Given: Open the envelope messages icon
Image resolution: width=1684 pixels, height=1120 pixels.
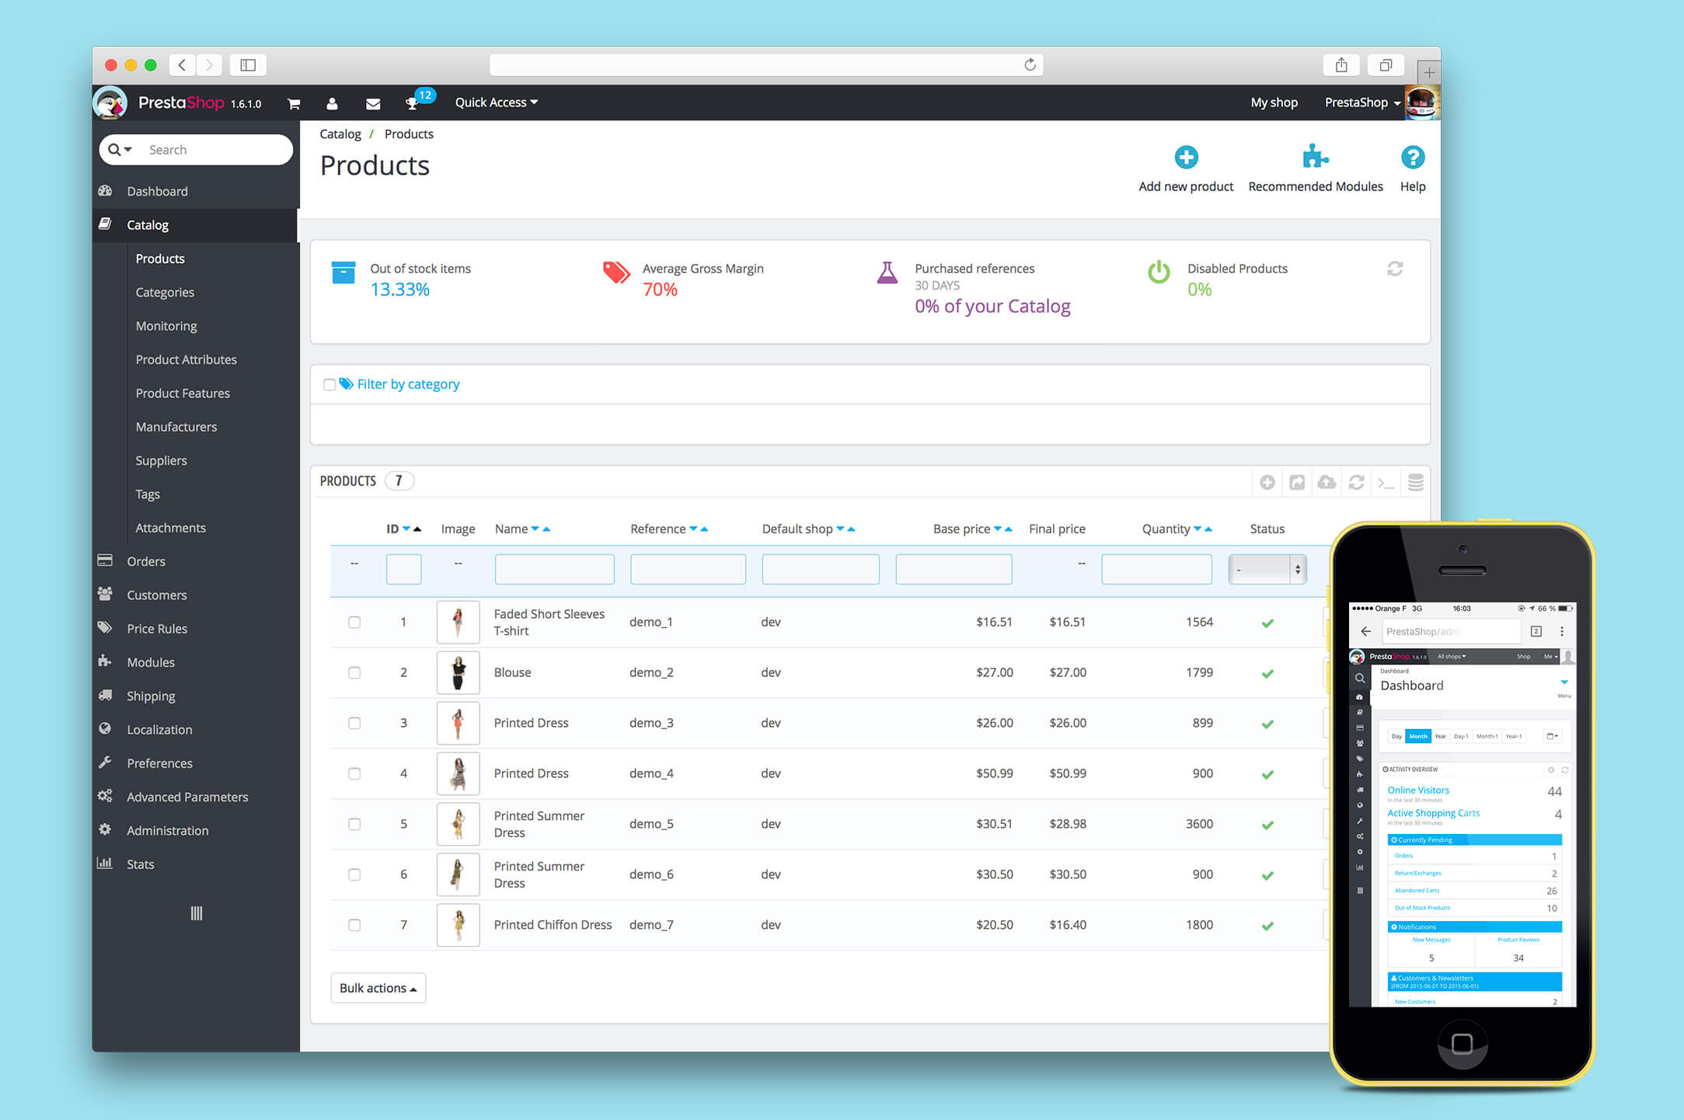Looking at the screenshot, I should pos(373,103).
